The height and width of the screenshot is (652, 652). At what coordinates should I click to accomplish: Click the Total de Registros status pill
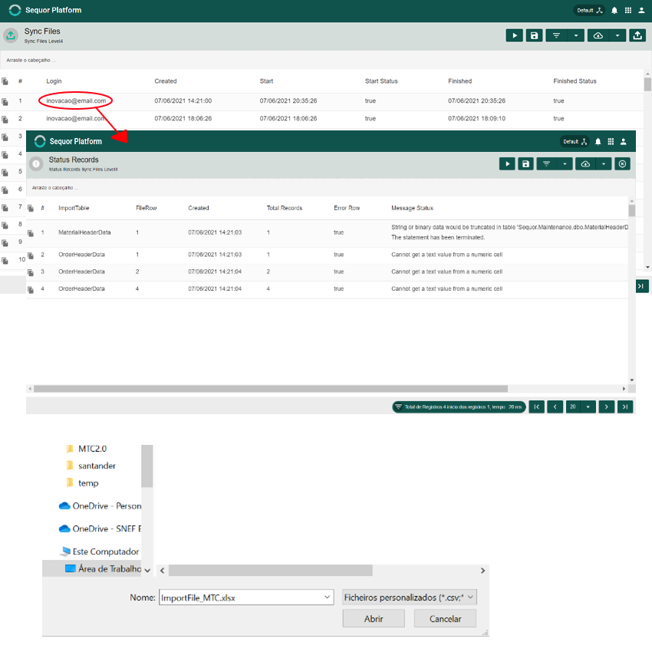pos(459,407)
